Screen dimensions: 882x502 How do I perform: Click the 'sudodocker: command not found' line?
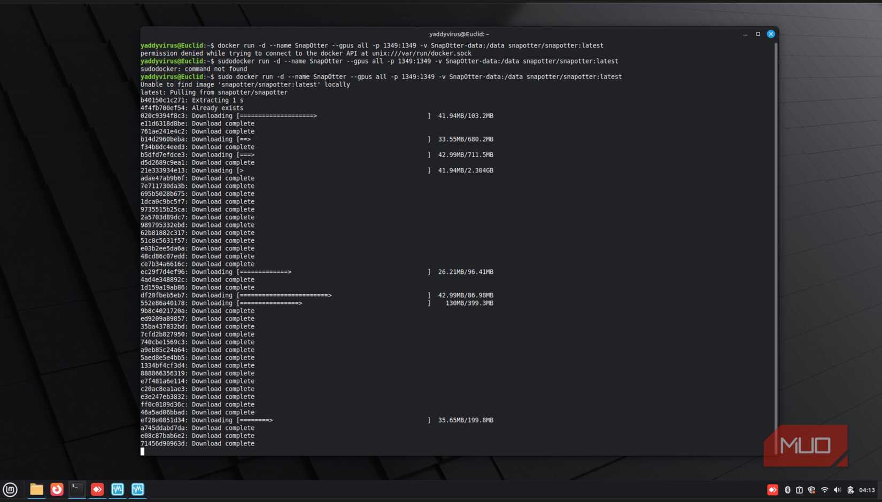(194, 69)
